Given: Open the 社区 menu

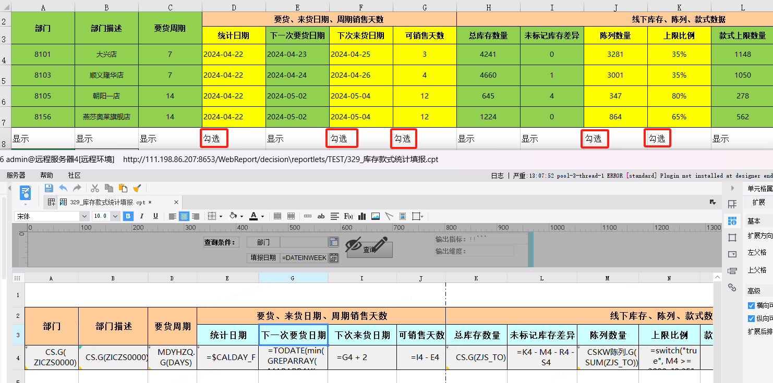Looking at the screenshot, I should pos(75,176).
